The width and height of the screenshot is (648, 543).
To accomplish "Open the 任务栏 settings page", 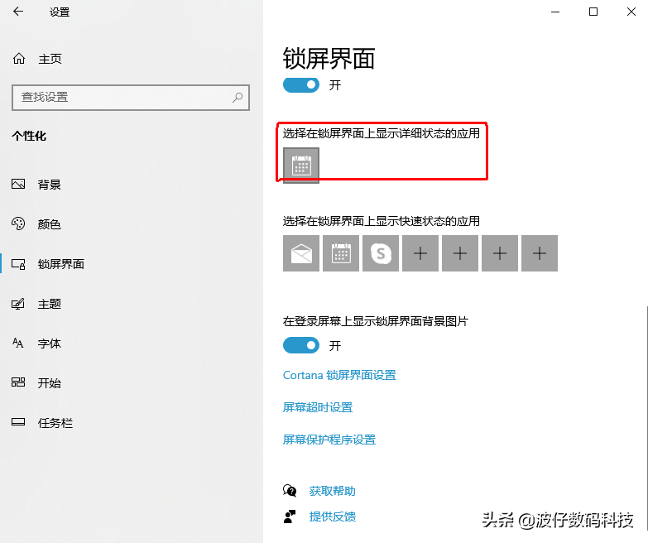I will [55, 423].
